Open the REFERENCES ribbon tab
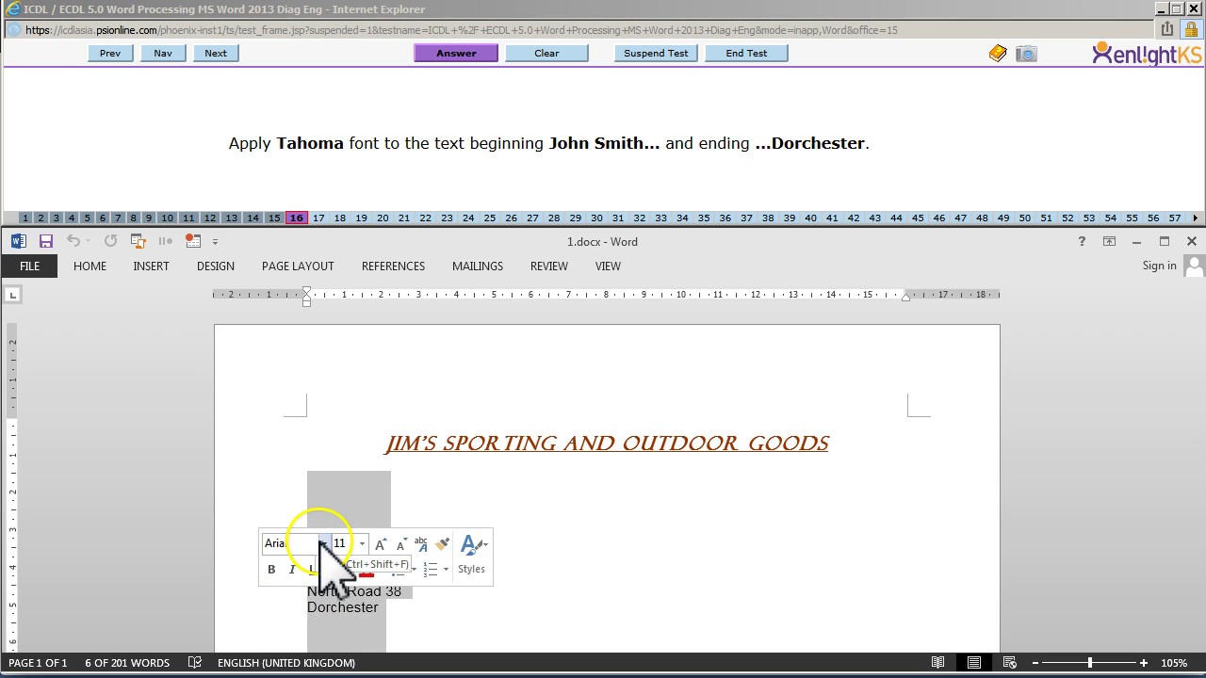 393,266
